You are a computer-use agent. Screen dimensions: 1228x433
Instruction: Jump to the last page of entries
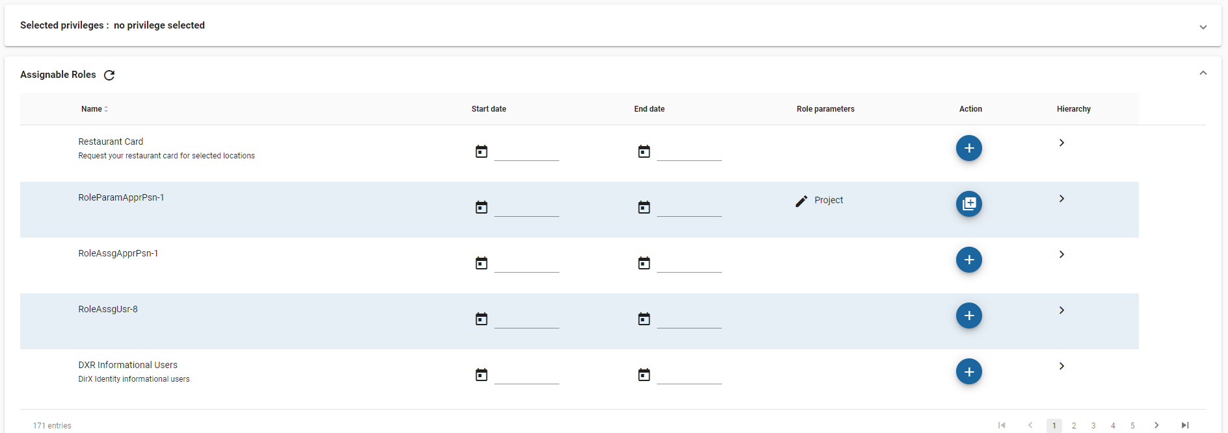[1185, 425]
